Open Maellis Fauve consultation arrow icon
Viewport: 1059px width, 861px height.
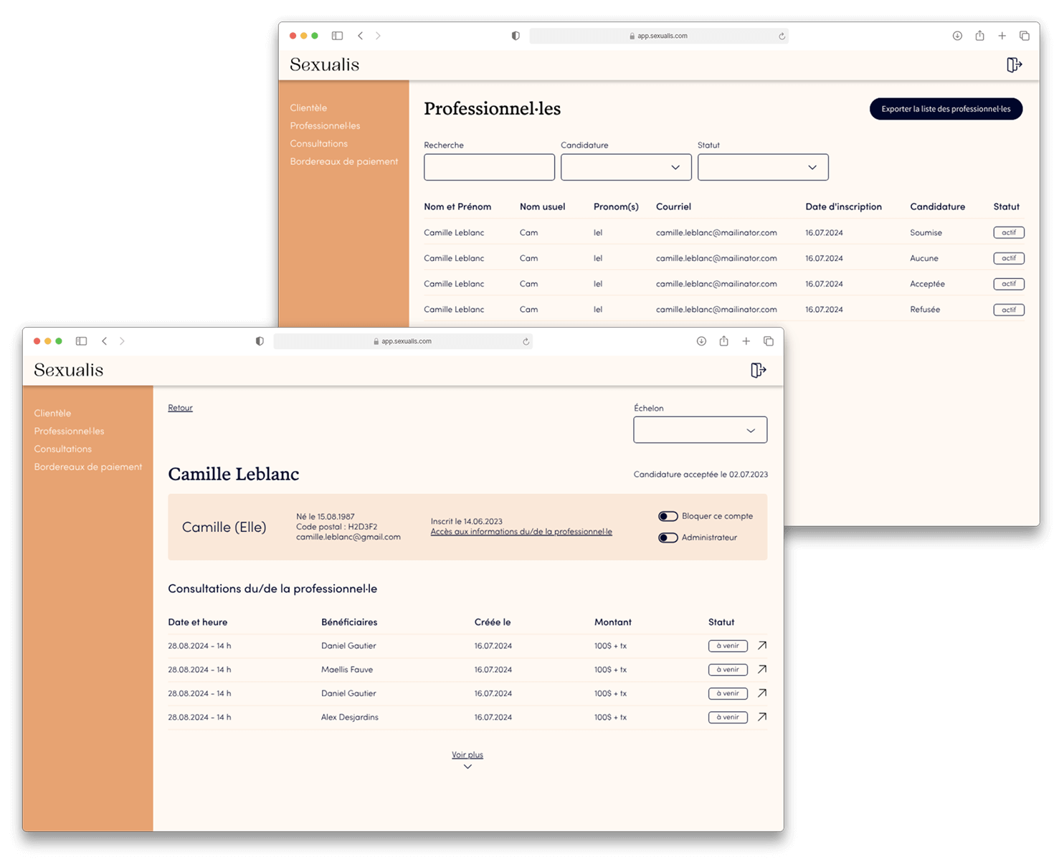(x=762, y=670)
